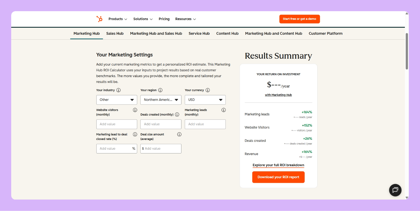
Task: Open the Your industry dropdown
Action: [116, 100]
